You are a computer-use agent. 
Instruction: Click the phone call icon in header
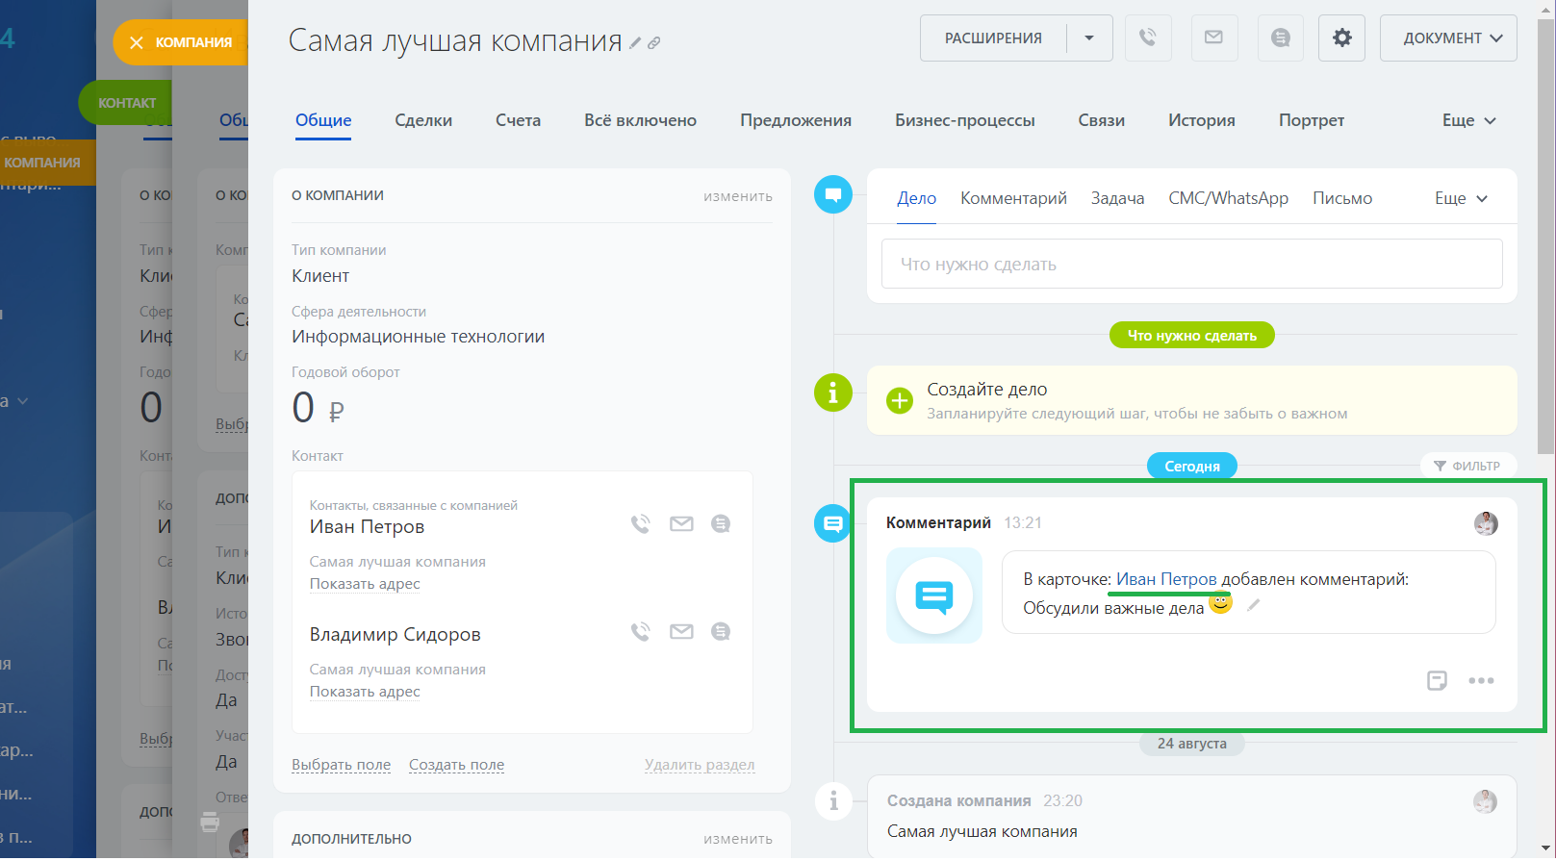click(x=1148, y=38)
